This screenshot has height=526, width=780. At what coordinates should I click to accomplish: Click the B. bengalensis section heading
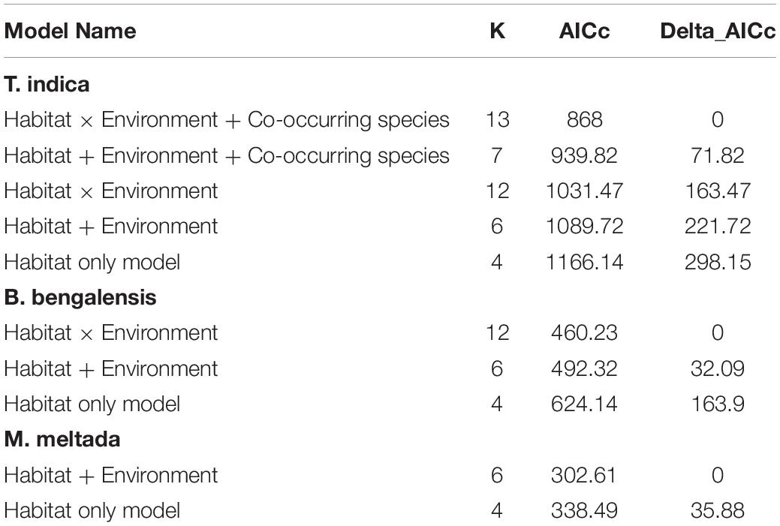coord(80,298)
